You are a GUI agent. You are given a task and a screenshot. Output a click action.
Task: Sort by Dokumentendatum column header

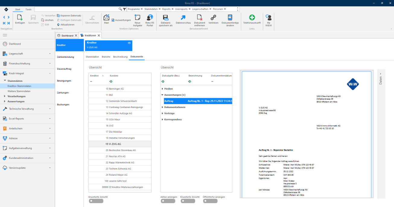point(221,76)
